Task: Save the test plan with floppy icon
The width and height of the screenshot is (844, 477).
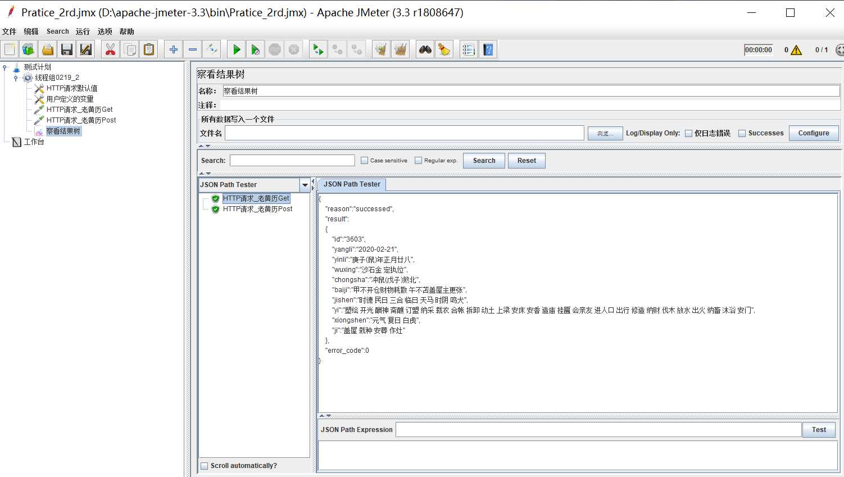Action: click(x=67, y=49)
